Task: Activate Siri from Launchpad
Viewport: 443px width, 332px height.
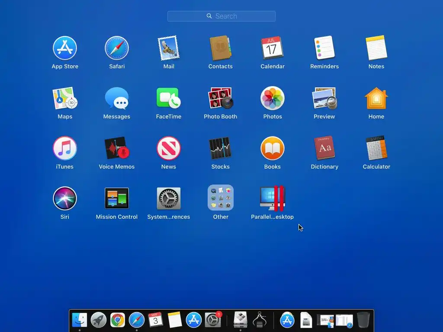Action: [x=65, y=198]
